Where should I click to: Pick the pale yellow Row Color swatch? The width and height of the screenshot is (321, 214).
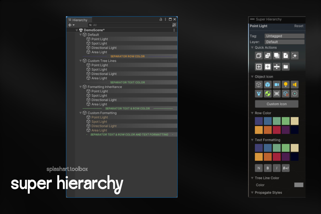pyautogui.click(x=295, y=121)
